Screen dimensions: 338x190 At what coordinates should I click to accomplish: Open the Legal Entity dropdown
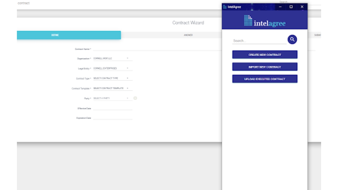(x=113, y=68)
